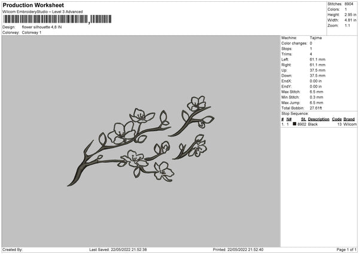359x254 pixels.
Task: Click the Trims value 4
Action: (x=311, y=54)
